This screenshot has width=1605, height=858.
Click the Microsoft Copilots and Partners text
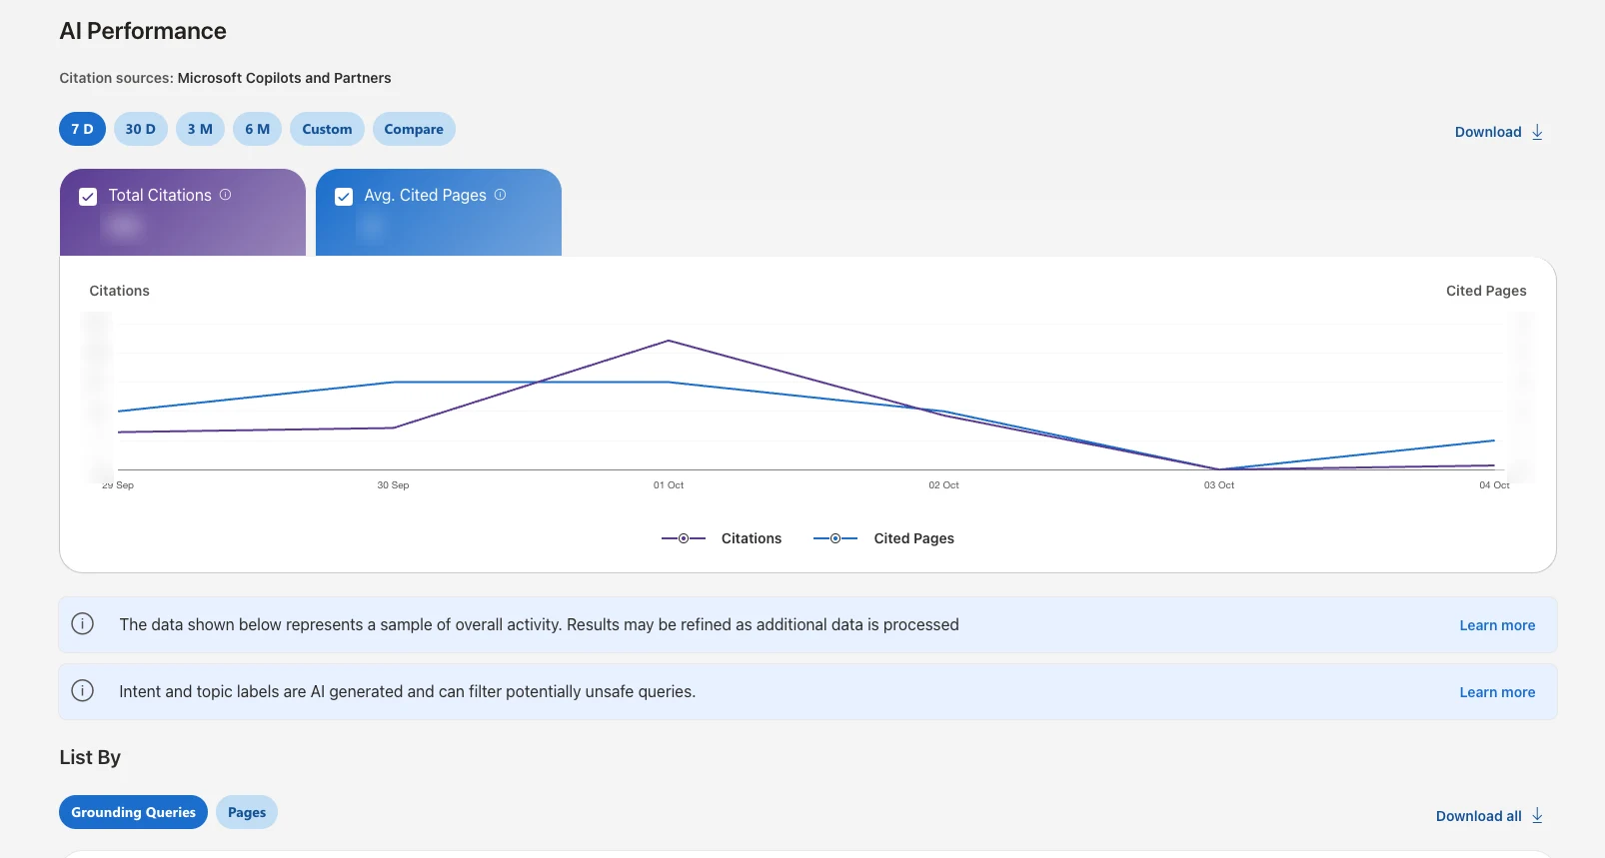tap(285, 78)
